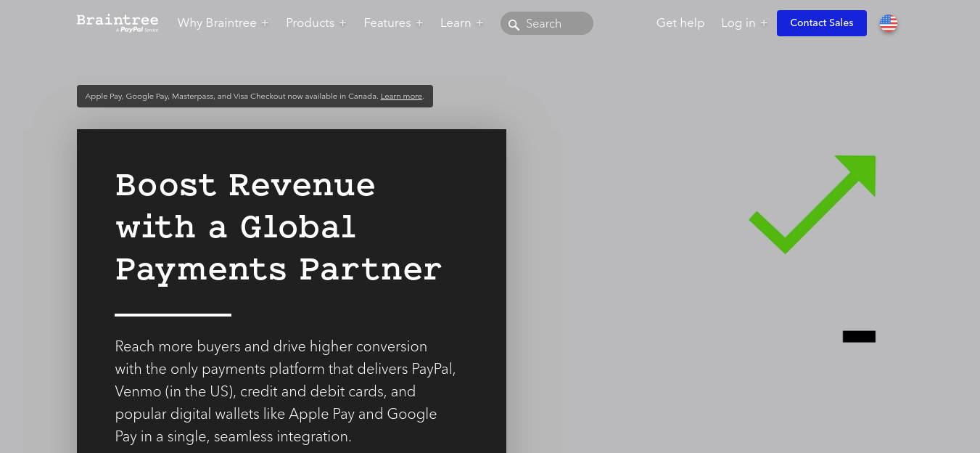980x453 pixels.
Task: Expand the Features menu
Action: pos(393,23)
